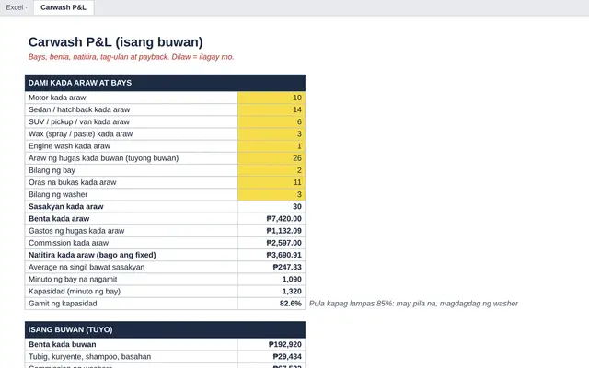Viewport: 589px width, 368px height.
Task: Click the value ₱2,597.00
Action: [284, 243]
